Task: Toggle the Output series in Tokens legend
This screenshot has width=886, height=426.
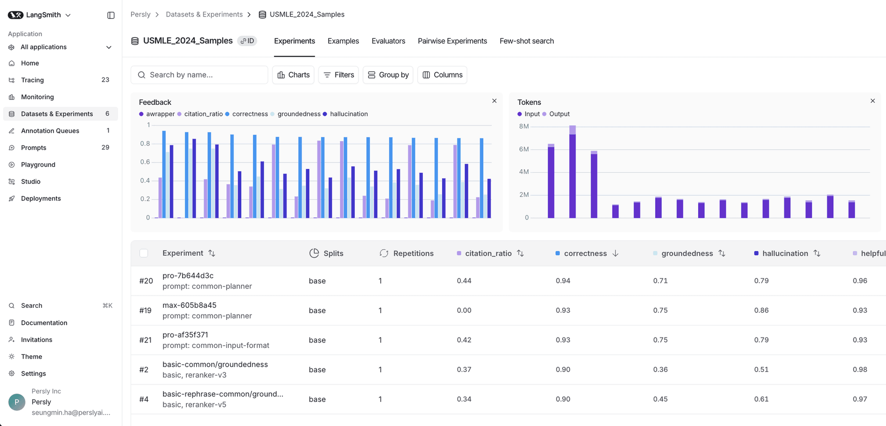Action: point(559,114)
